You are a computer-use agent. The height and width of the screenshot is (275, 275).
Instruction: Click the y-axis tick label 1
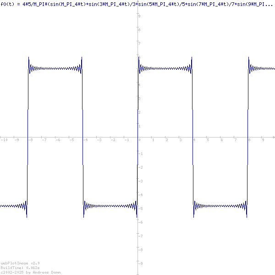139,126
